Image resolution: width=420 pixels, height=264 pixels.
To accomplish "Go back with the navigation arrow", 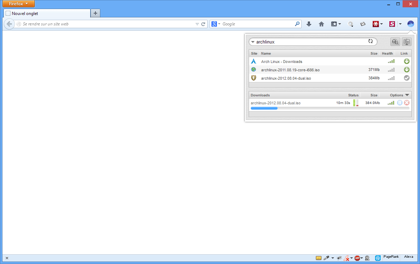I will pos(9,24).
